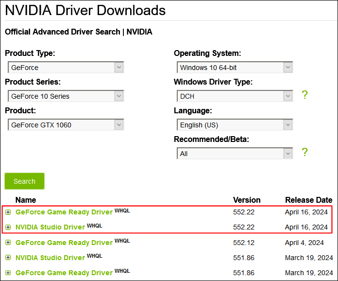
Task: Click the Version column header
Action: tap(247, 200)
